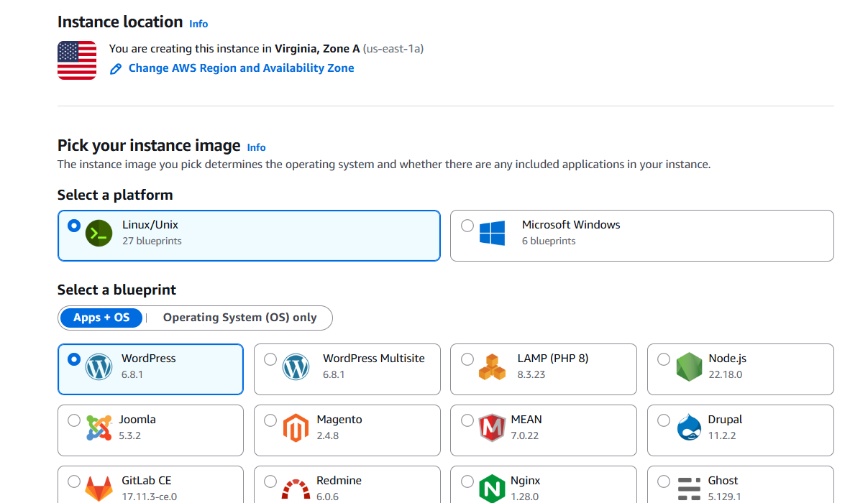850x503 pixels.
Task: Click the Linux/Unix terminal icon
Action: [99, 233]
